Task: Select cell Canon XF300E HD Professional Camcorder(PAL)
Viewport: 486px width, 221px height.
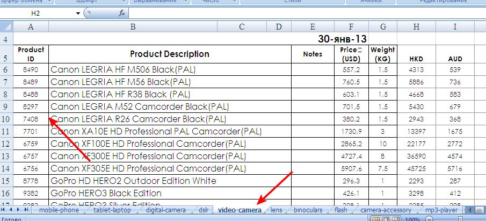Action: (170, 156)
